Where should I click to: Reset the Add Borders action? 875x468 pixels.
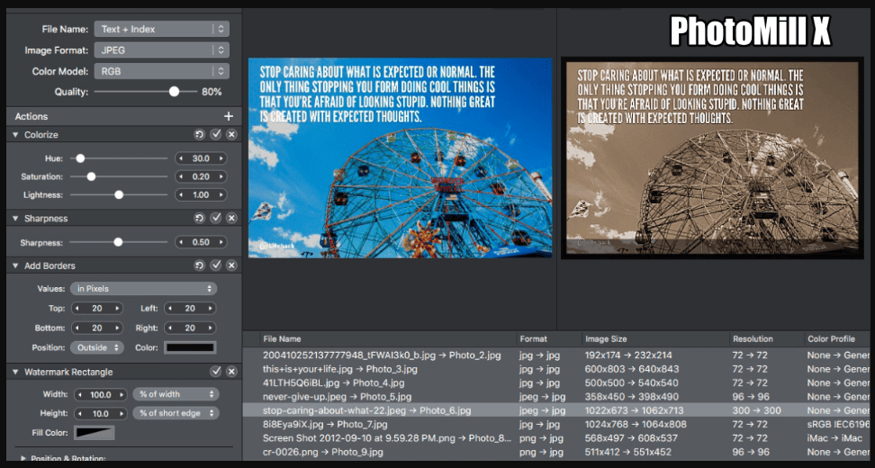click(199, 265)
